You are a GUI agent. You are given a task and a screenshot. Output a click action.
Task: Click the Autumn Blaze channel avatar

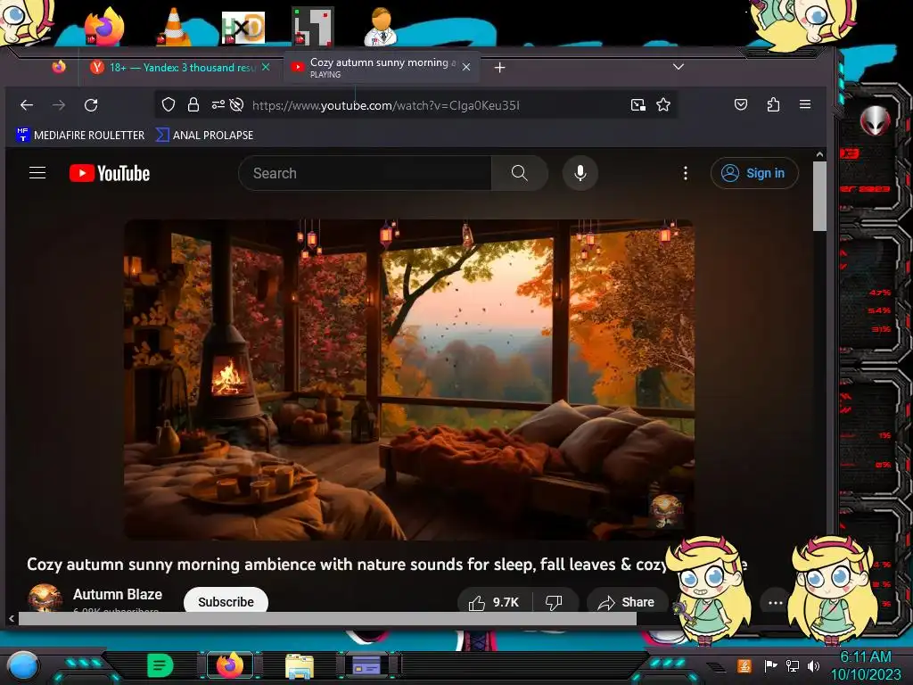tap(45, 598)
